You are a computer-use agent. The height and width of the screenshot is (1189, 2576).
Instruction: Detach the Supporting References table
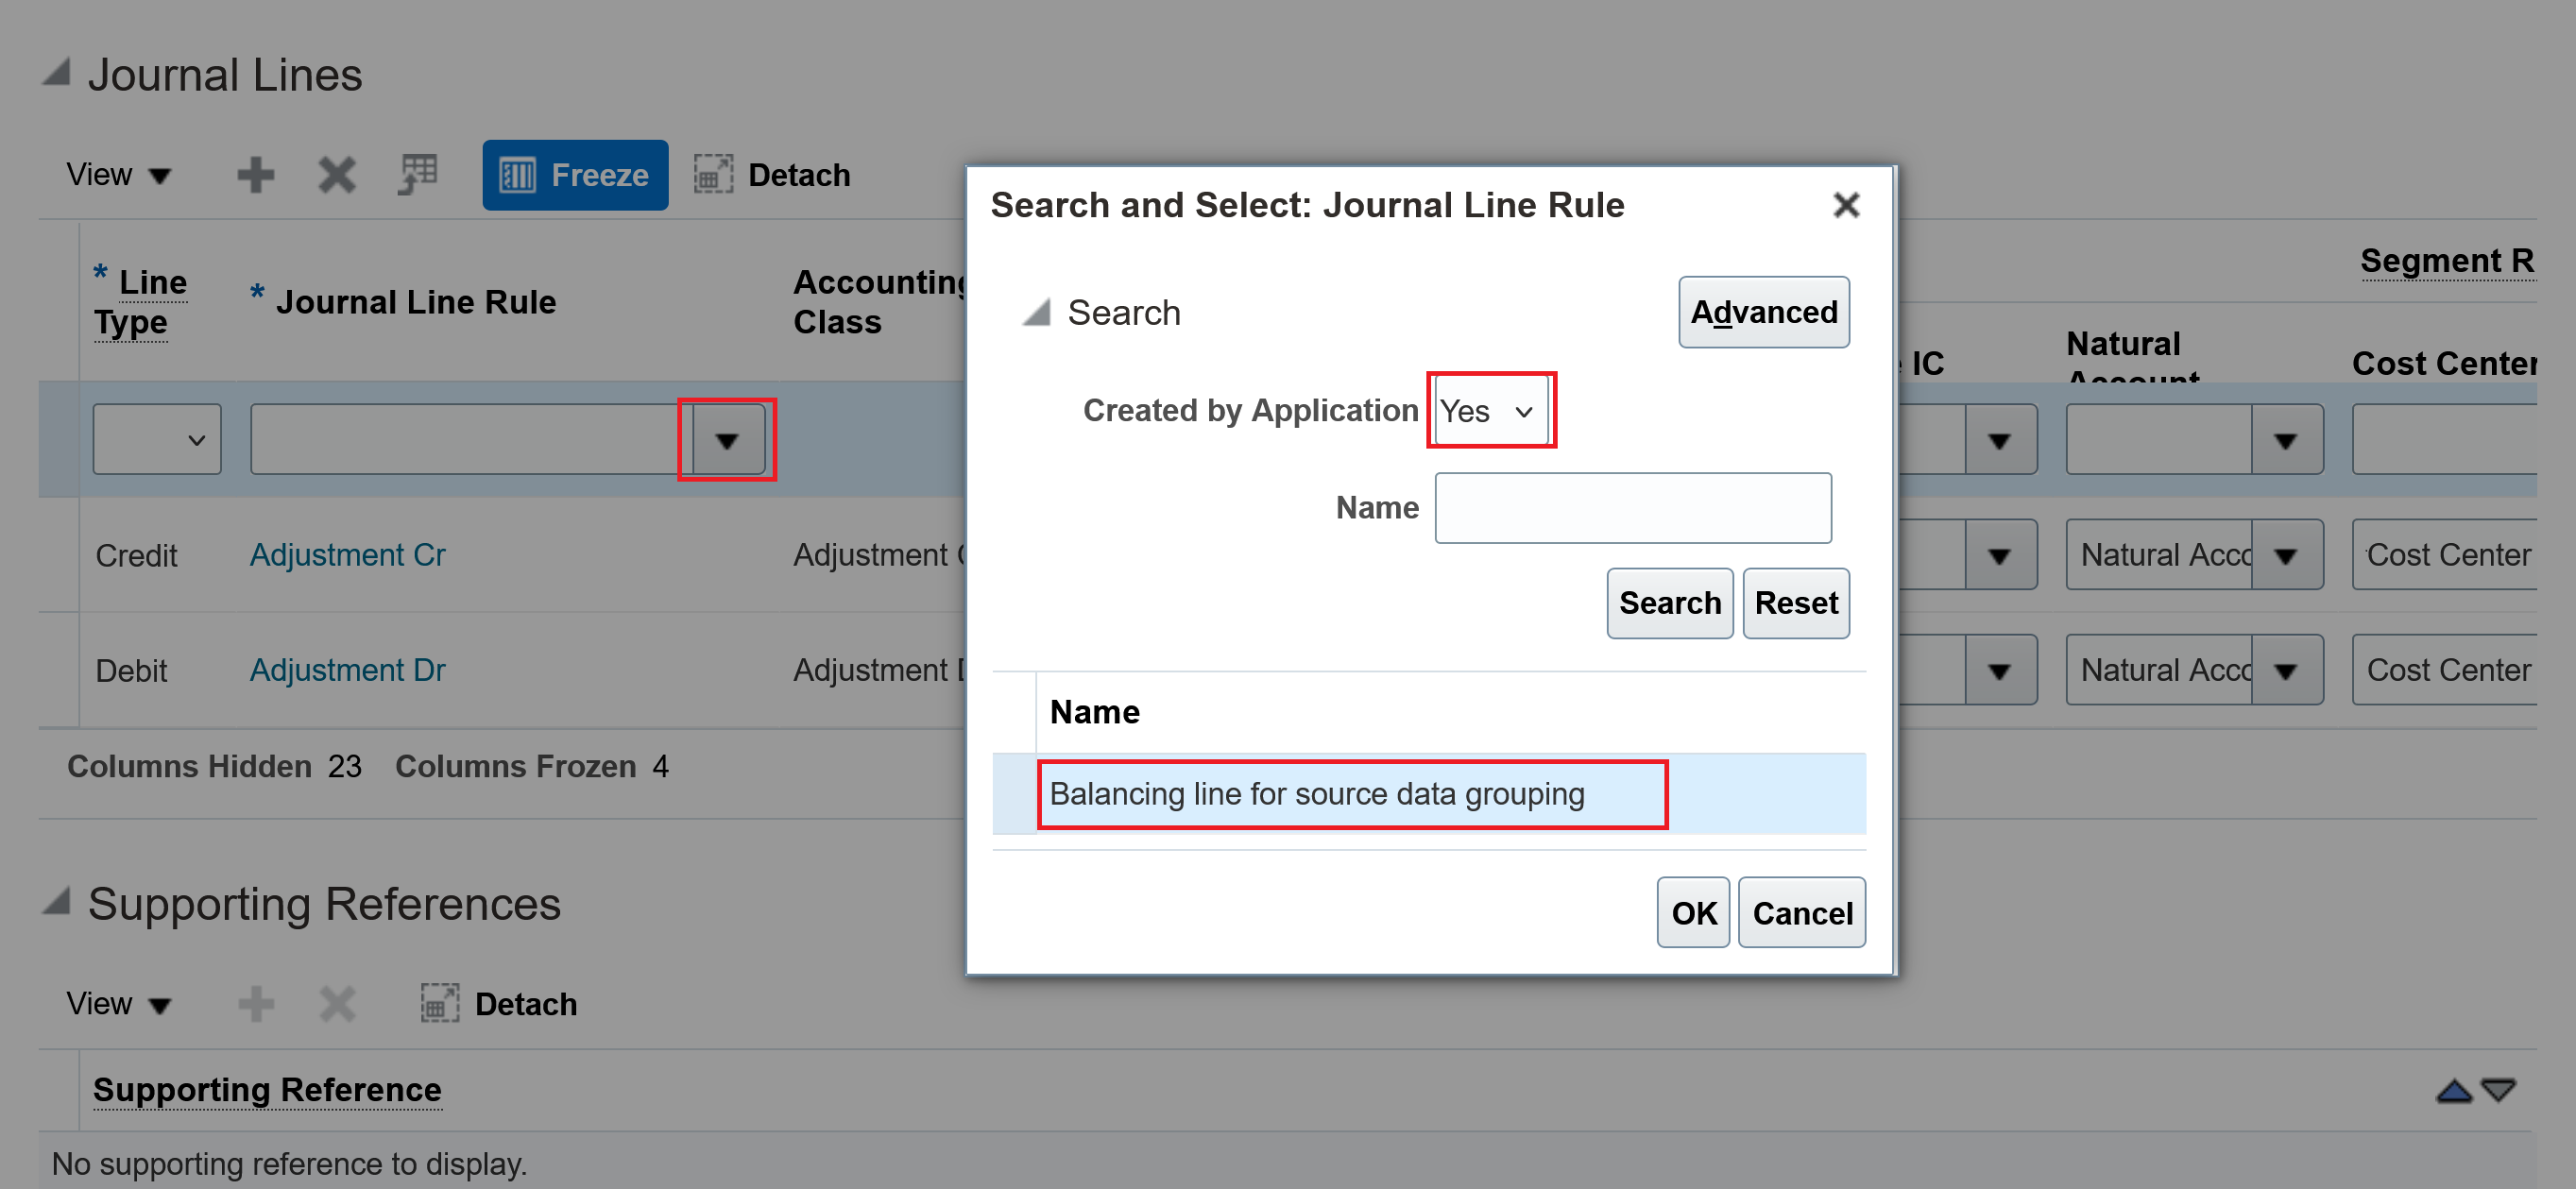click(x=499, y=1004)
